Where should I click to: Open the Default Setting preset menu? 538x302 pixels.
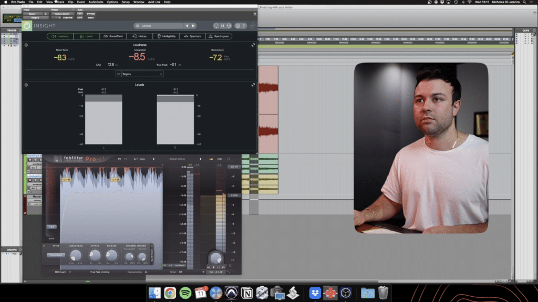click(177, 159)
